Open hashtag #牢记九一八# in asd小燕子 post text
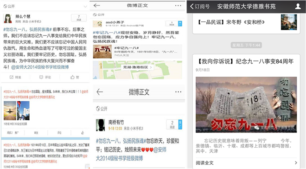This screenshot has width=306, height=169. 106,32
